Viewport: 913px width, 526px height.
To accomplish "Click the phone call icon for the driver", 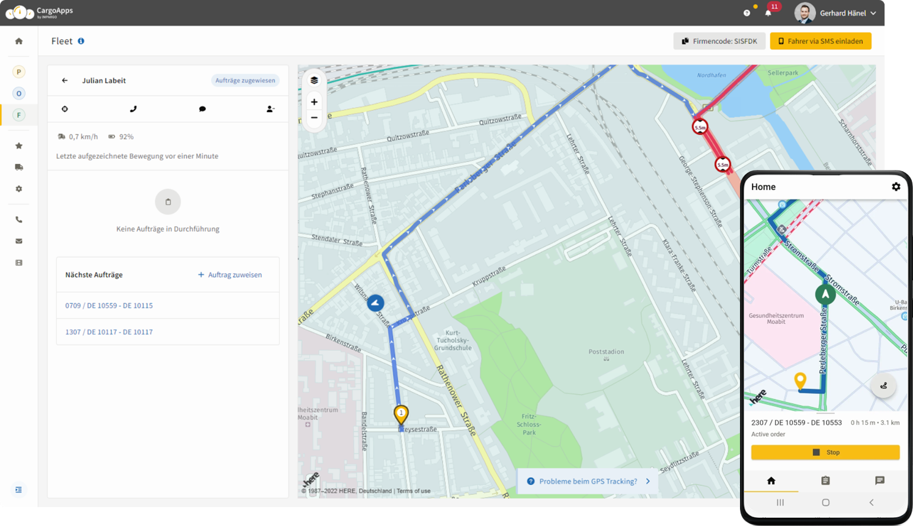I will click(x=133, y=109).
